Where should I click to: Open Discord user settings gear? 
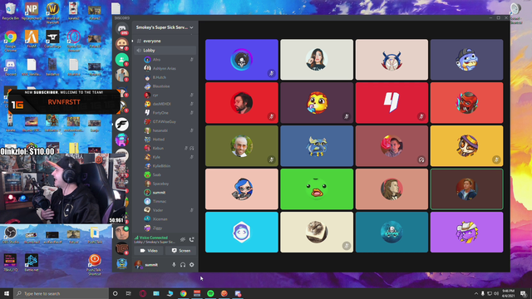coord(192,265)
